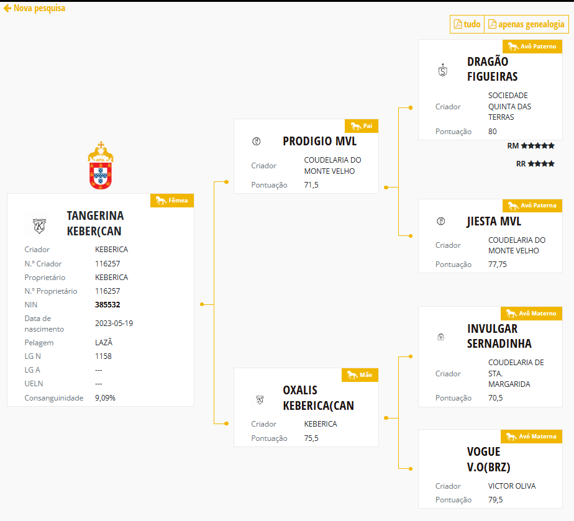
Task: Click the Oxalis Keberica brand icon
Action: pyautogui.click(x=260, y=399)
